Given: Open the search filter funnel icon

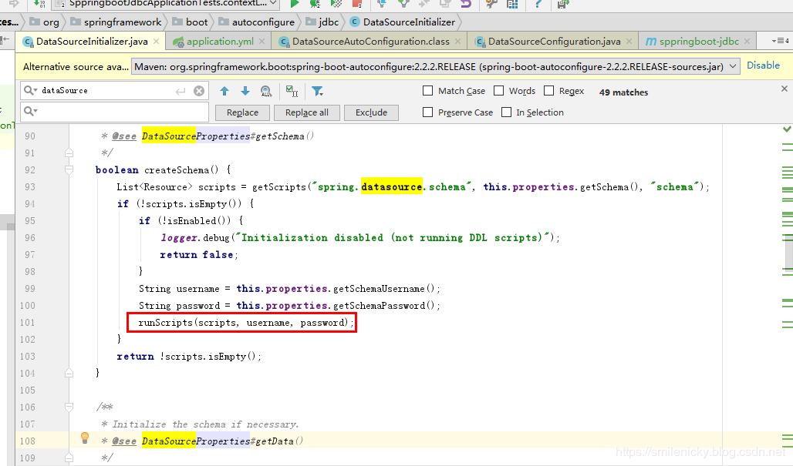Looking at the screenshot, I should (317, 91).
